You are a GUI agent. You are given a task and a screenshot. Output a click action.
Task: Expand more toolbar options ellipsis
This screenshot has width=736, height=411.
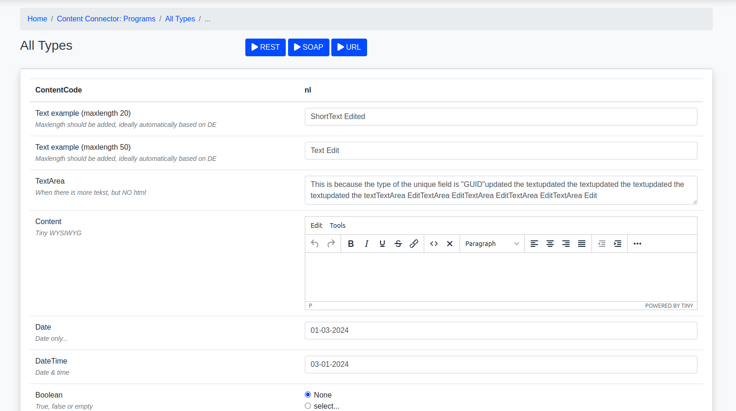637,244
